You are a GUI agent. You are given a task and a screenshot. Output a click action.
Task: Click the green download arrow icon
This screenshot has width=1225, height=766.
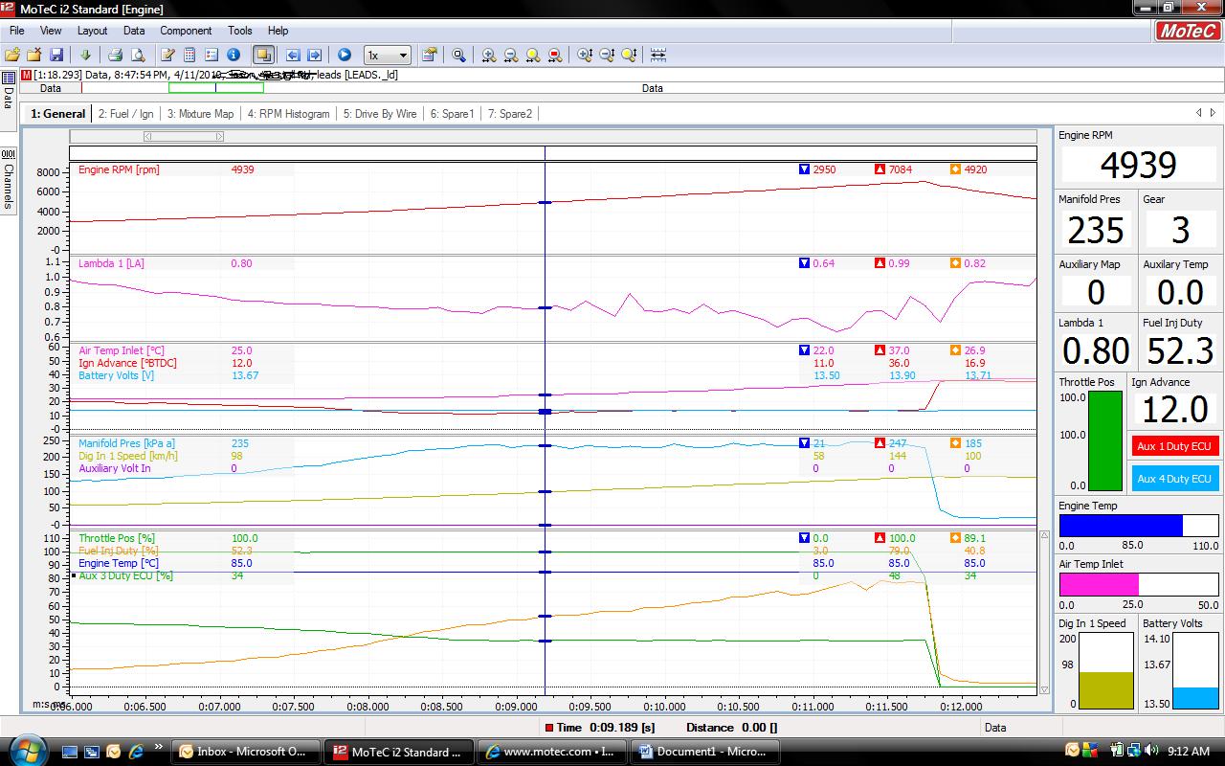pyautogui.click(x=85, y=56)
